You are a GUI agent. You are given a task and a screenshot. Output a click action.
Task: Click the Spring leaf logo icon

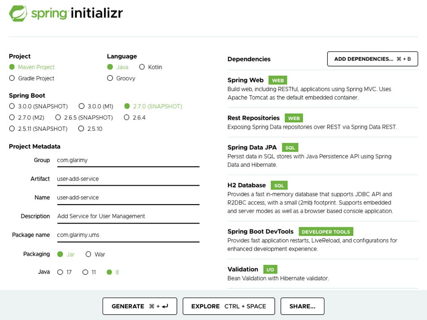click(18, 13)
